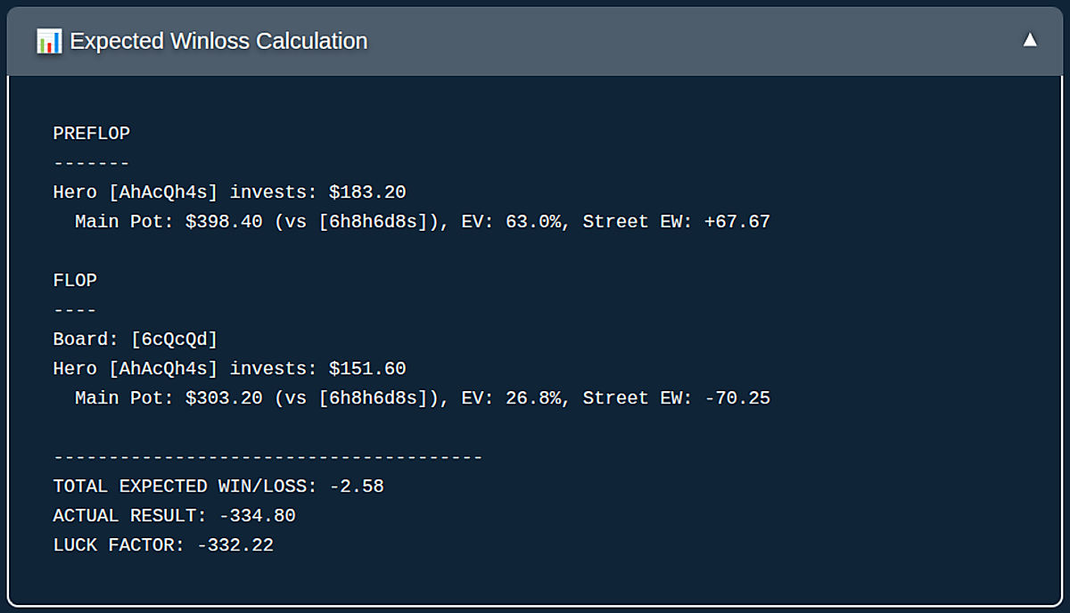Click the 'Main Pot: $398.40' line
1070x613 pixels.
point(423,222)
